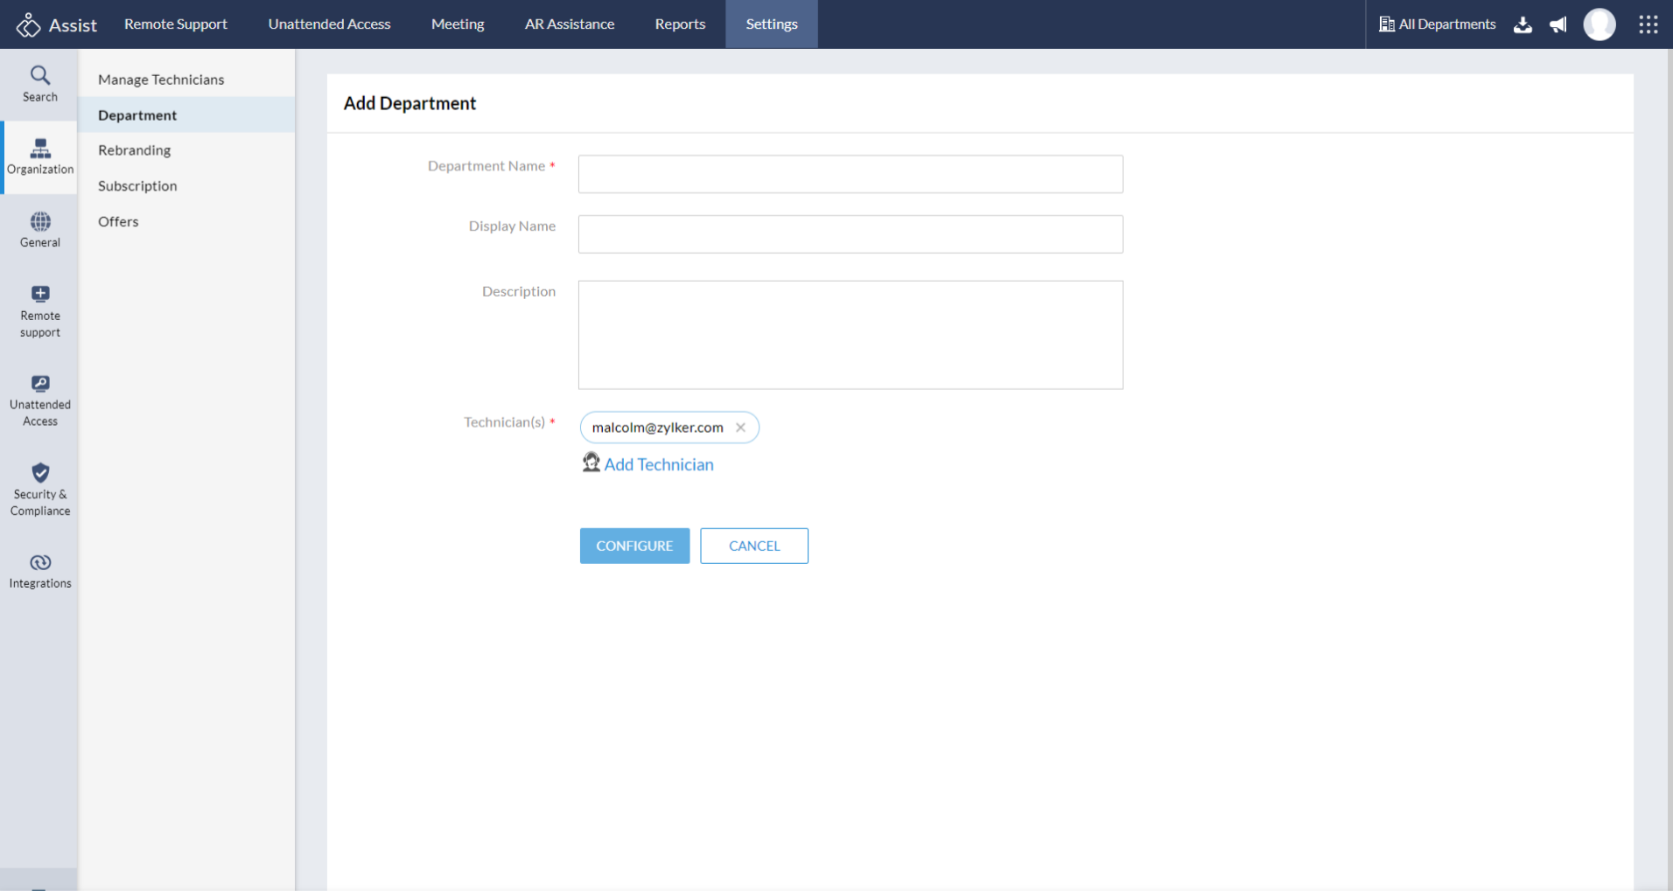
Task: Open the user profile avatar
Action: pyautogui.click(x=1599, y=24)
